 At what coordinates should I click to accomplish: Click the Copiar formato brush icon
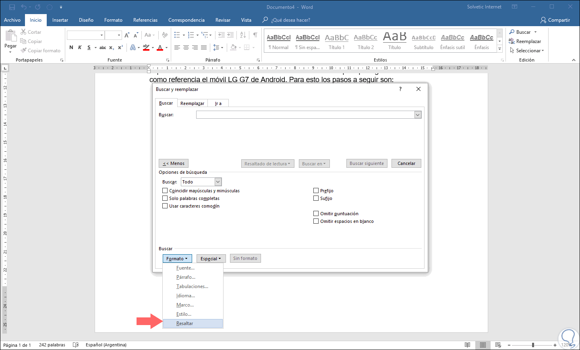pos(24,50)
